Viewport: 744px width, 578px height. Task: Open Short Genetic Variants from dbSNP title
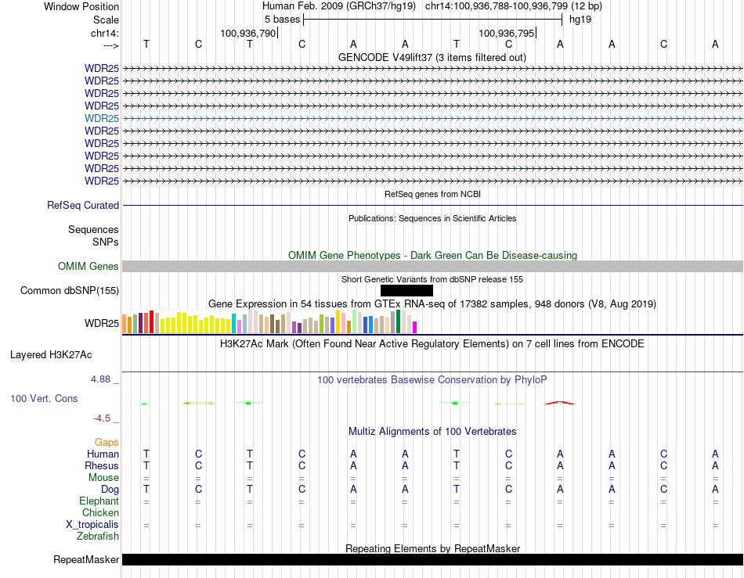click(432, 279)
